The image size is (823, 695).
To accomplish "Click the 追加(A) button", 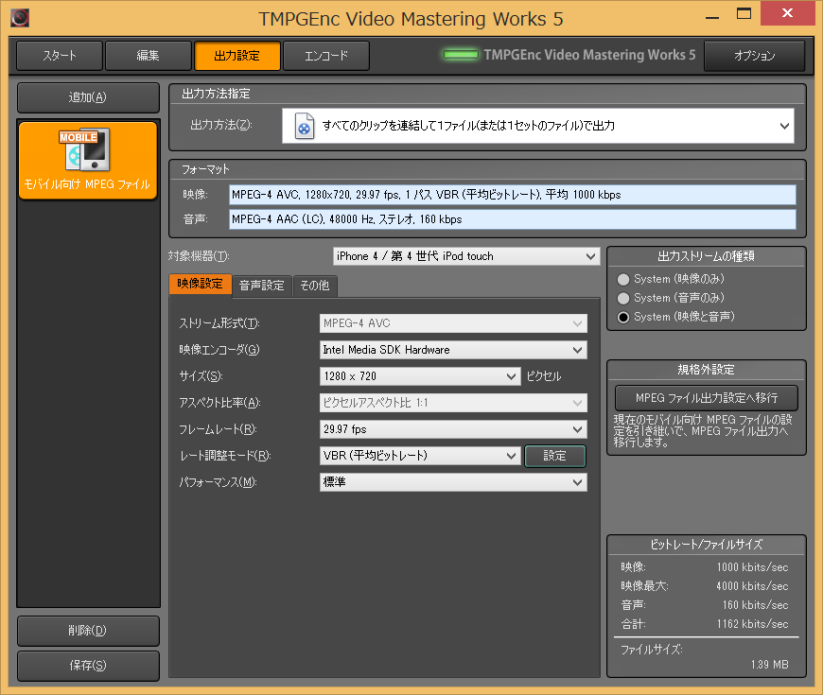I will (x=88, y=97).
